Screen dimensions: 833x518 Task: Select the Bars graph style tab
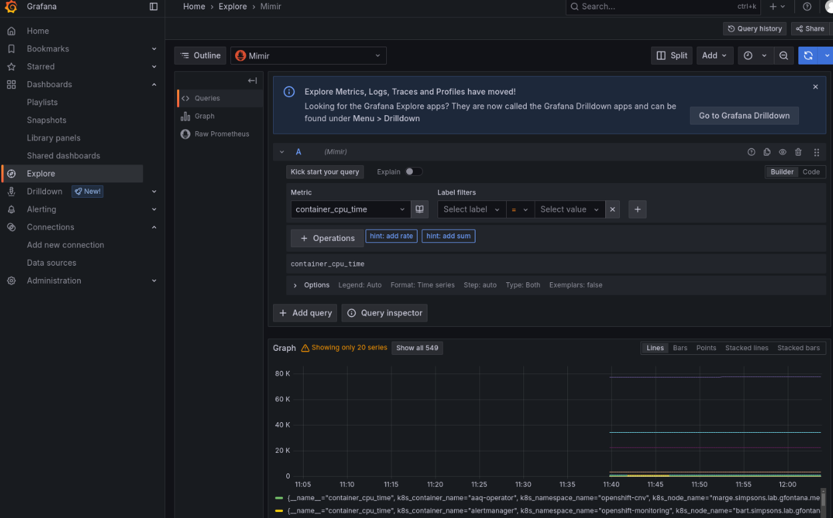click(x=680, y=348)
